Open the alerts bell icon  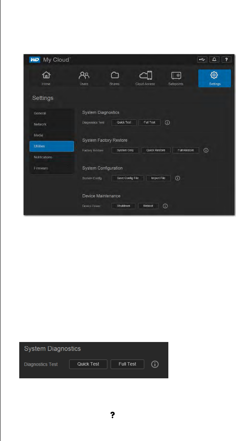pos(214,59)
